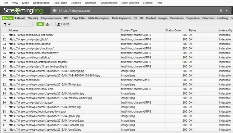Image resolution: width=233 pixels, height=133 pixels.
Task: Open the Licence menu
Action: [148, 3]
